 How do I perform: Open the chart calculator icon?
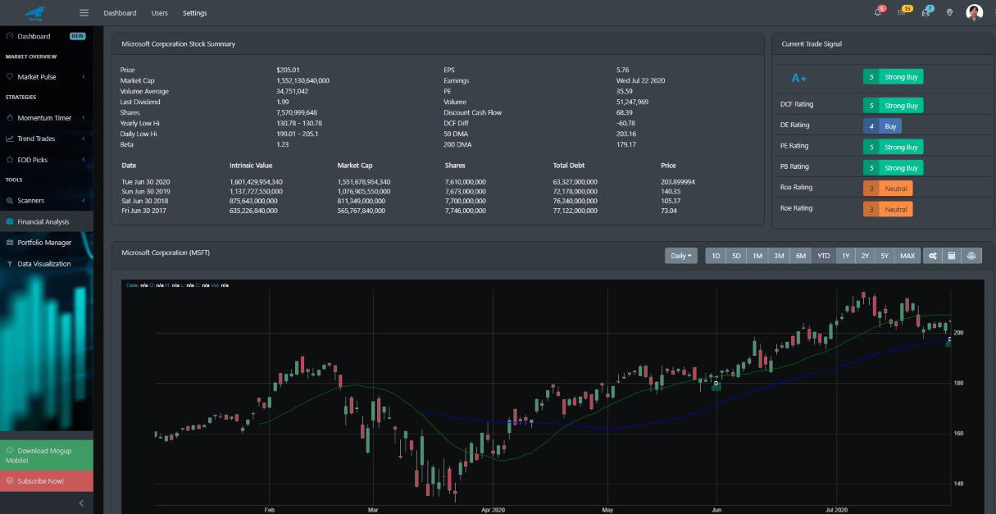(x=952, y=256)
